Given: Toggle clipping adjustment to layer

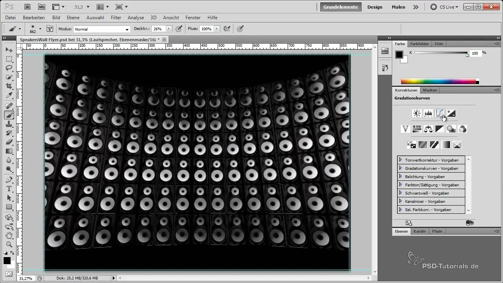Looking at the screenshot, I should coord(469,223).
